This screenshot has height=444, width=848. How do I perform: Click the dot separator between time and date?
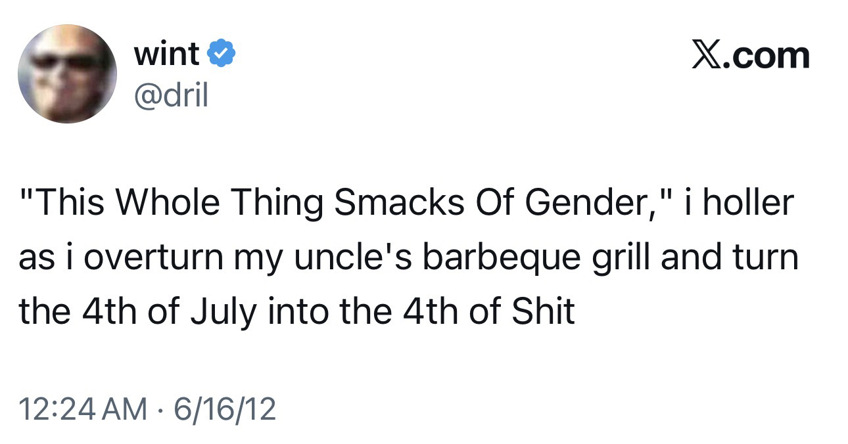pos(162,411)
